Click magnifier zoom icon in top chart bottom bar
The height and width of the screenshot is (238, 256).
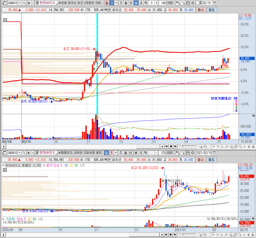[x=240, y=147]
